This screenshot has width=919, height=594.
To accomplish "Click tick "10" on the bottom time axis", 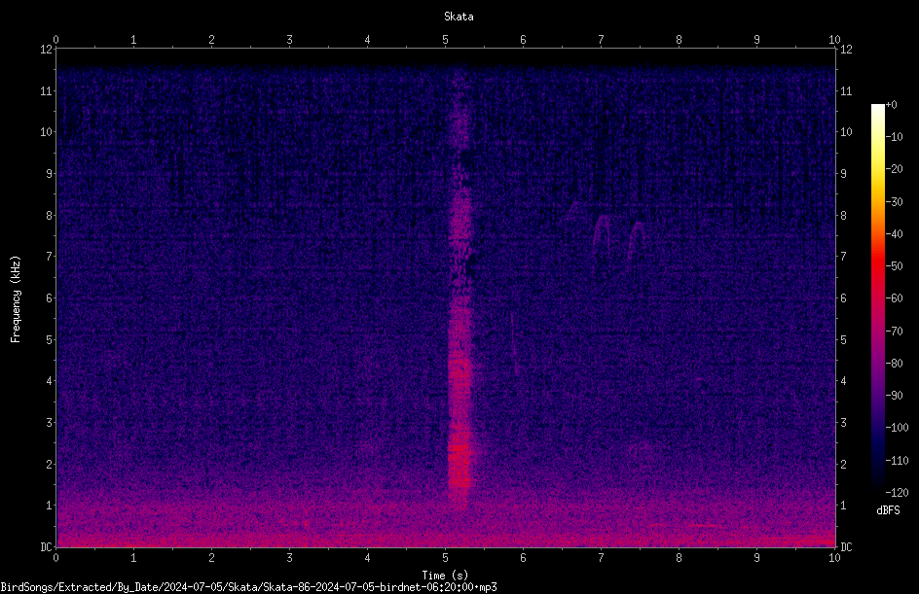I will coord(834,558).
